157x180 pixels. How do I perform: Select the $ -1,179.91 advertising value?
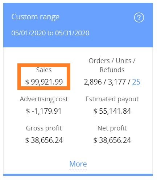[44, 111]
